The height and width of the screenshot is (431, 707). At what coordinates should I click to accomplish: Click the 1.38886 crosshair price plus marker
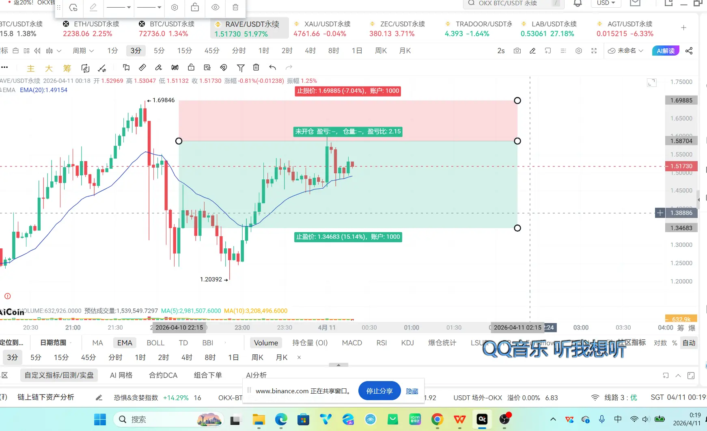point(660,213)
